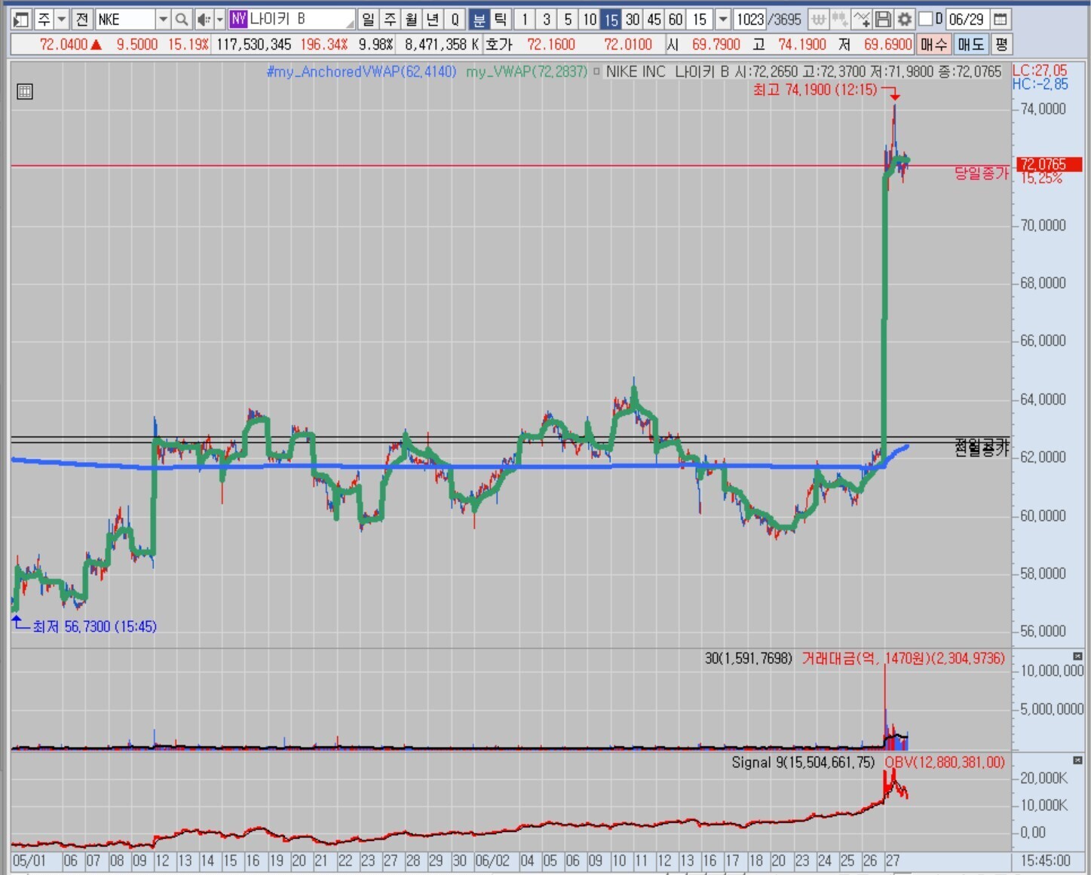This screenshot has height=875, width=1091.
Task: Click the small square marker before NIKE INC
Action: pyautogui.click(x=596, y=72)
